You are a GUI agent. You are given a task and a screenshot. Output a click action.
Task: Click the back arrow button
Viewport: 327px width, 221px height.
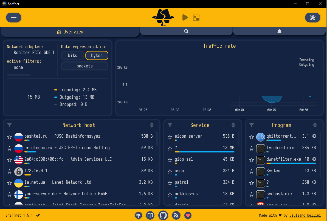(14, 18)
